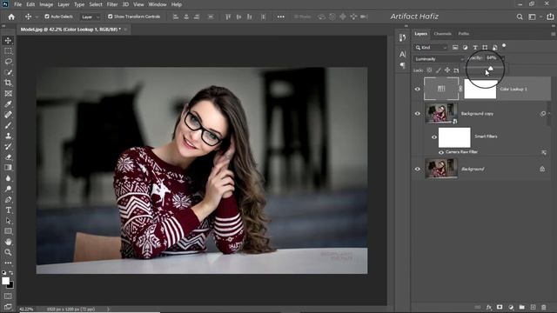This screenshot has height=313, width=557.
Task: Select the Blur tool
Action: coord(8,178)
